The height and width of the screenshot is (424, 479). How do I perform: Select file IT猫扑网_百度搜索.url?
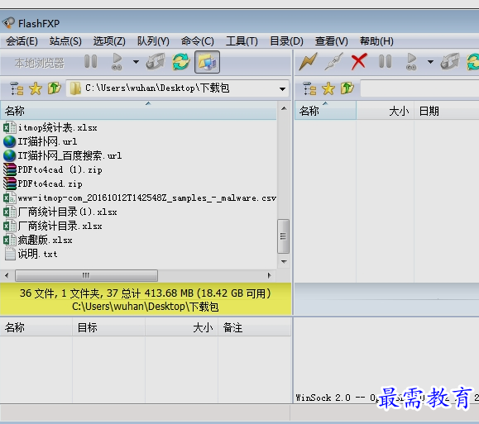click(x=63, y=155)
